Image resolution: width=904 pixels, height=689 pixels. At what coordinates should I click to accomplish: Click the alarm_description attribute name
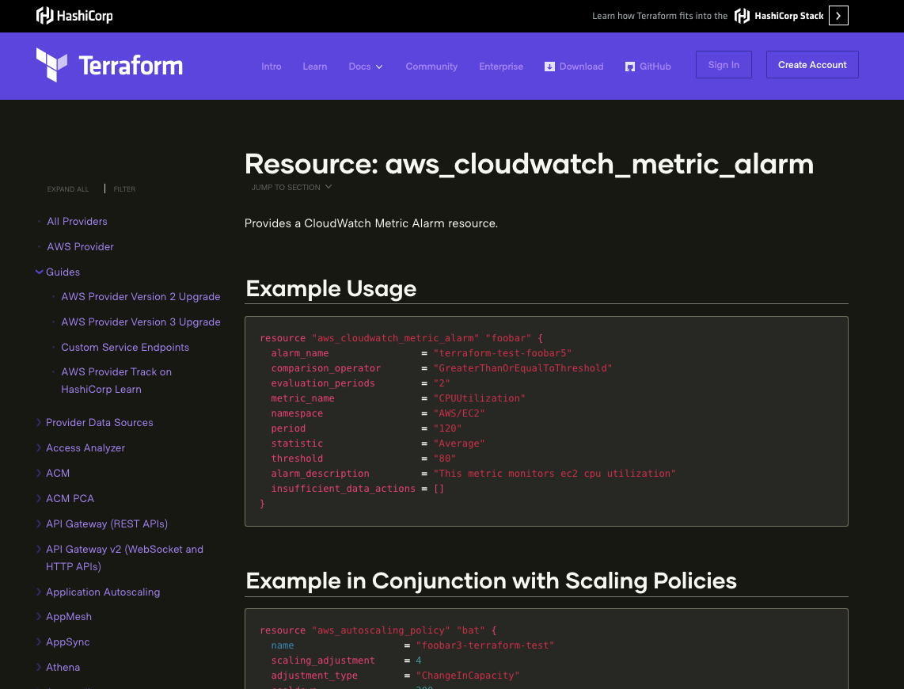[x=320, y=474]
